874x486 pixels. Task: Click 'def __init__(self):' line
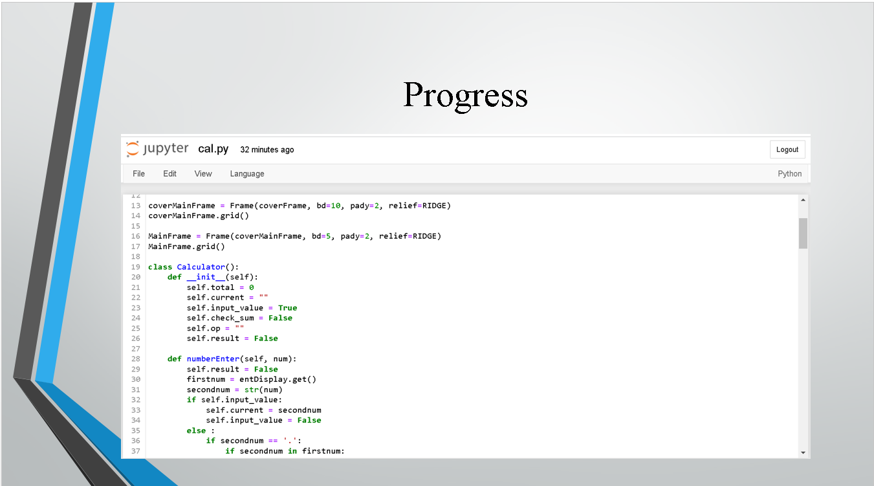pos(213,277)
